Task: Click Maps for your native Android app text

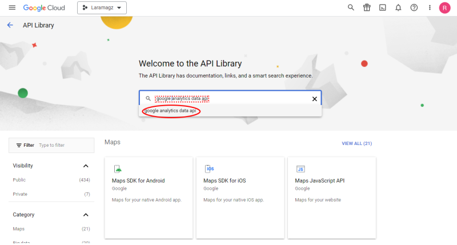Action: 147,200
